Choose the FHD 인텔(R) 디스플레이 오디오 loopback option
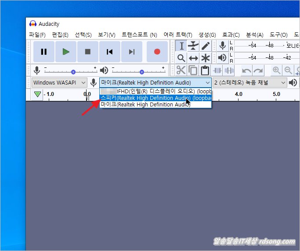The width and height of the screenshot is (300, 251). 155,92
